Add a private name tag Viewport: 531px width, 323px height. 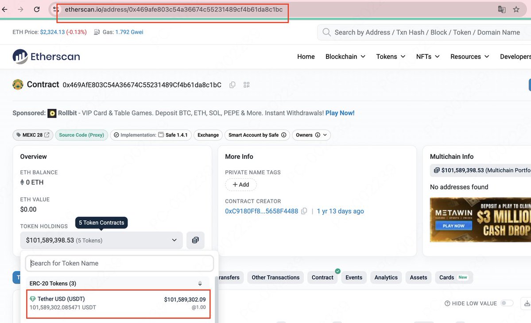point(241,185)
